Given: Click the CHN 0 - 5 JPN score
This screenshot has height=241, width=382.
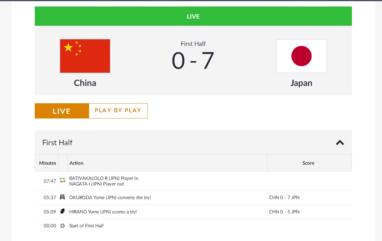Looking at the screenshot, I should coord(284,212).
